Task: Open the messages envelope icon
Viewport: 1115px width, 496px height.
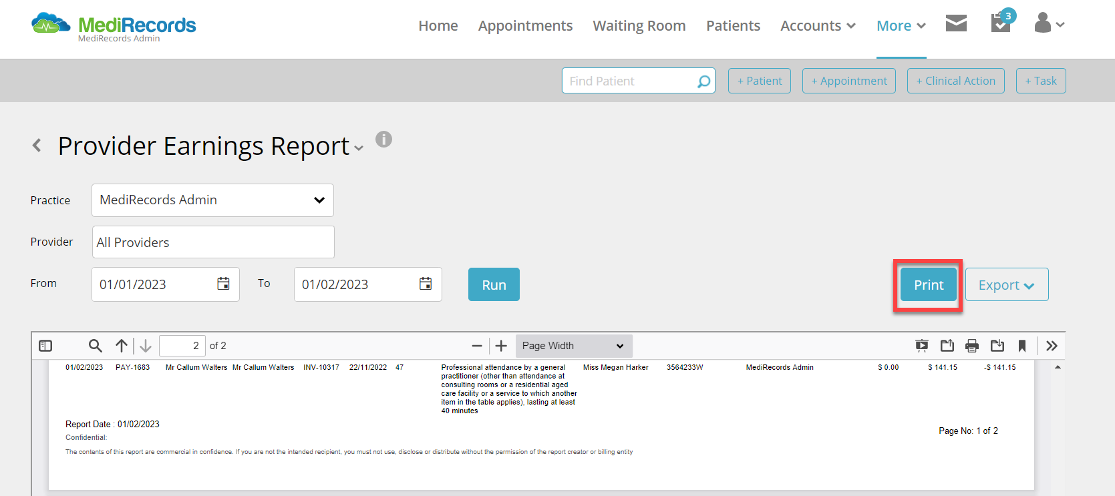Action: pos(956,24)
